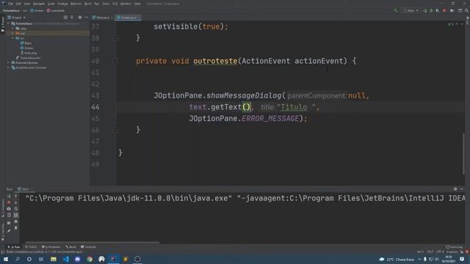Open Project panel settings gear
This screenshot has width=470, height=264.
80,18
